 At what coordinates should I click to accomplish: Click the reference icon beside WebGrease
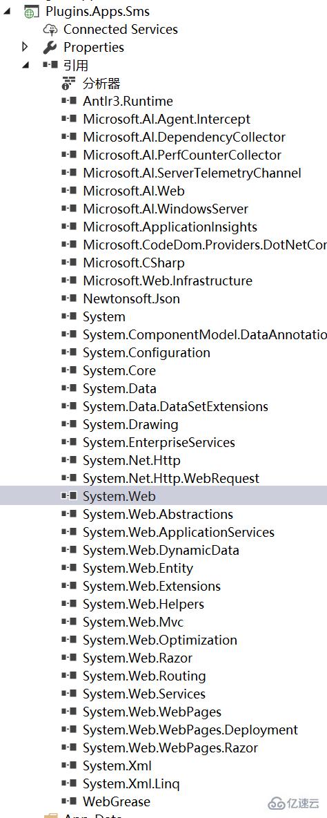(69, 801)
